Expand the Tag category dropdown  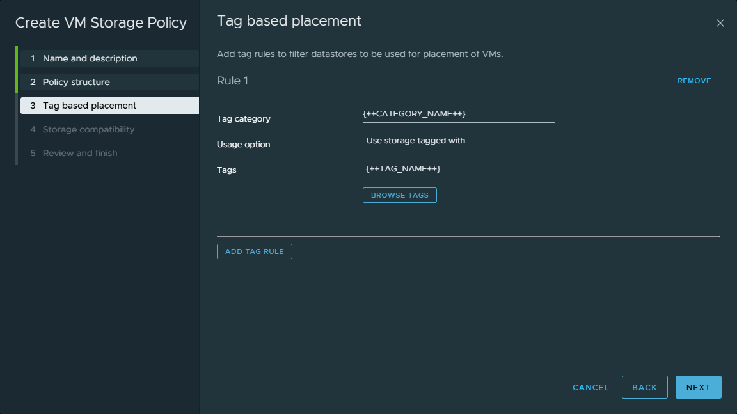(458, 114)
